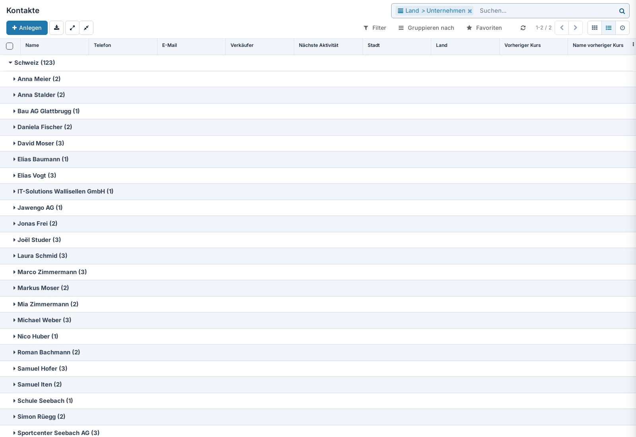Open the Gruppieren nach menu
The image size is (636, 437).
coord(426,28)
